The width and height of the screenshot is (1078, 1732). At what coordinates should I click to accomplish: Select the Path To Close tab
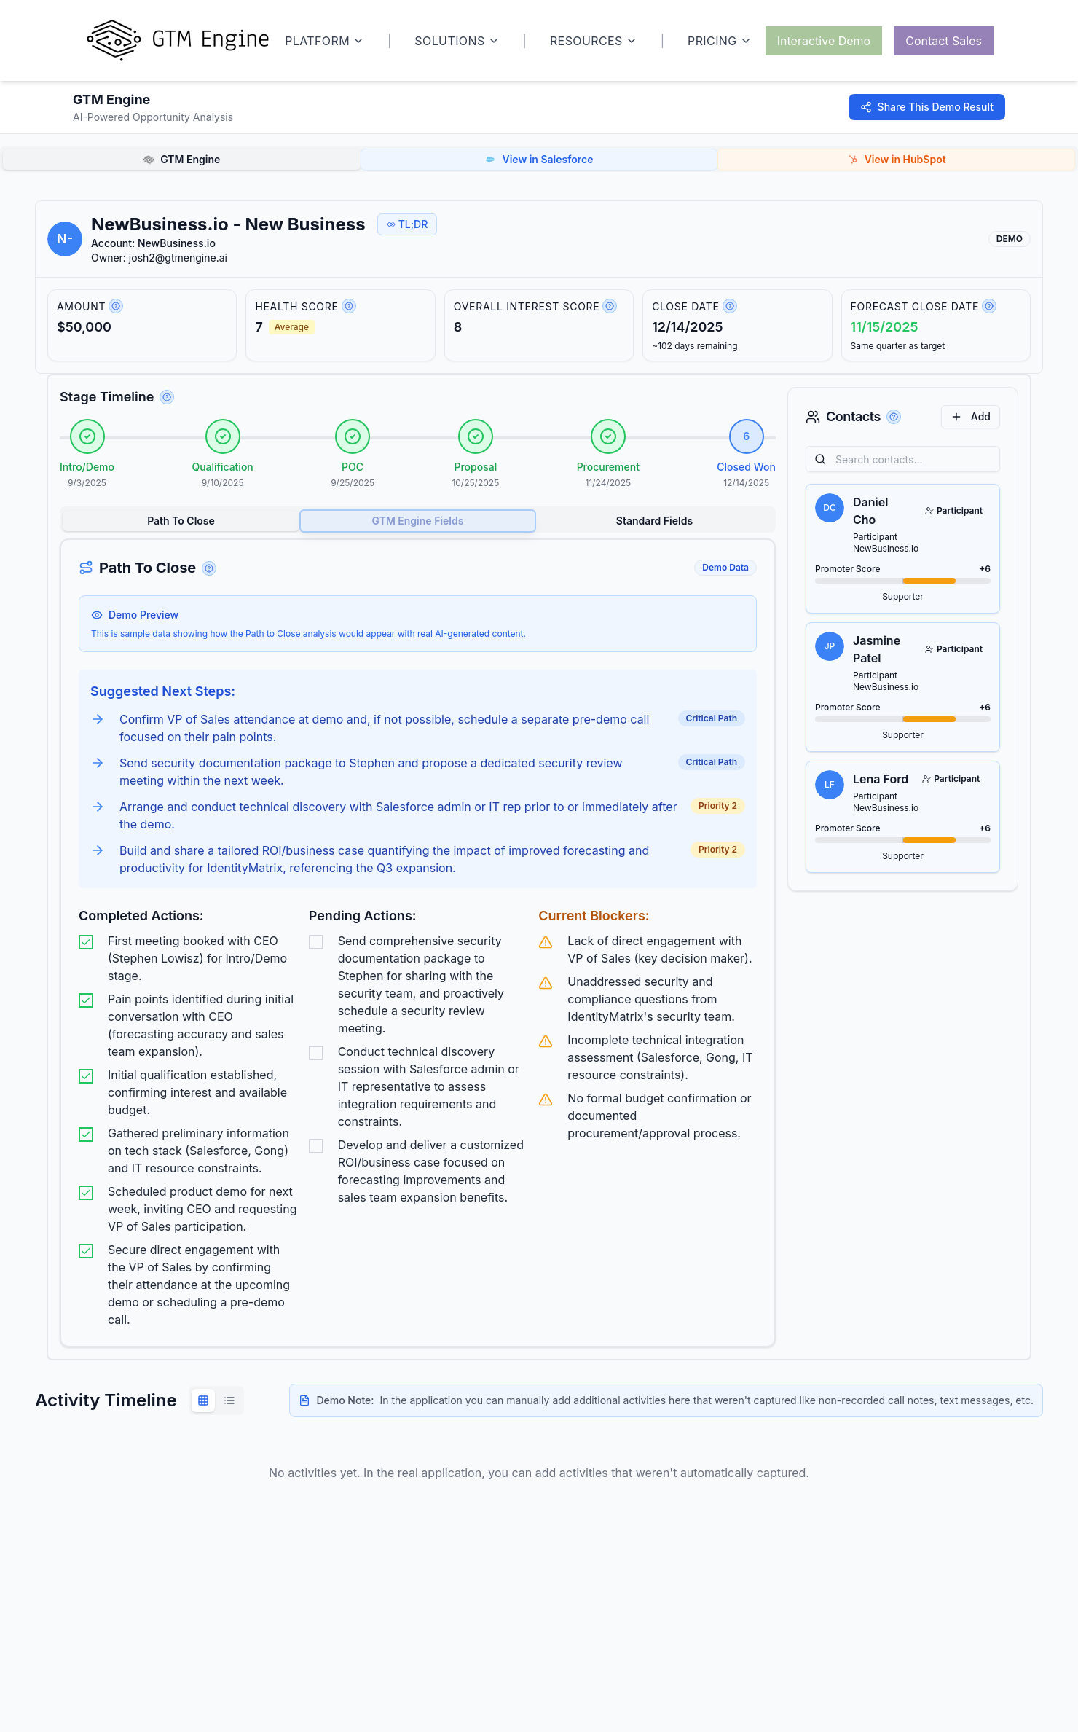[x=181, y=521]
